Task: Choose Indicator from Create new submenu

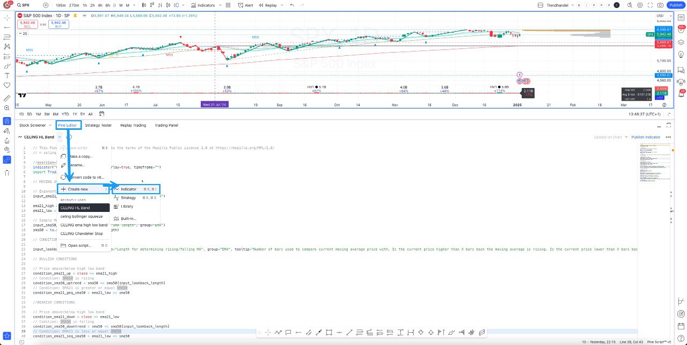Action: click(x=128, y=189)
